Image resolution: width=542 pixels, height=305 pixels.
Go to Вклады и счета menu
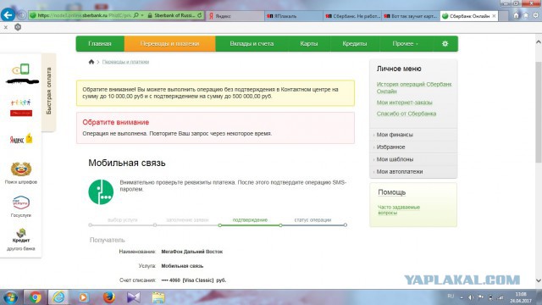click(252, 43)
